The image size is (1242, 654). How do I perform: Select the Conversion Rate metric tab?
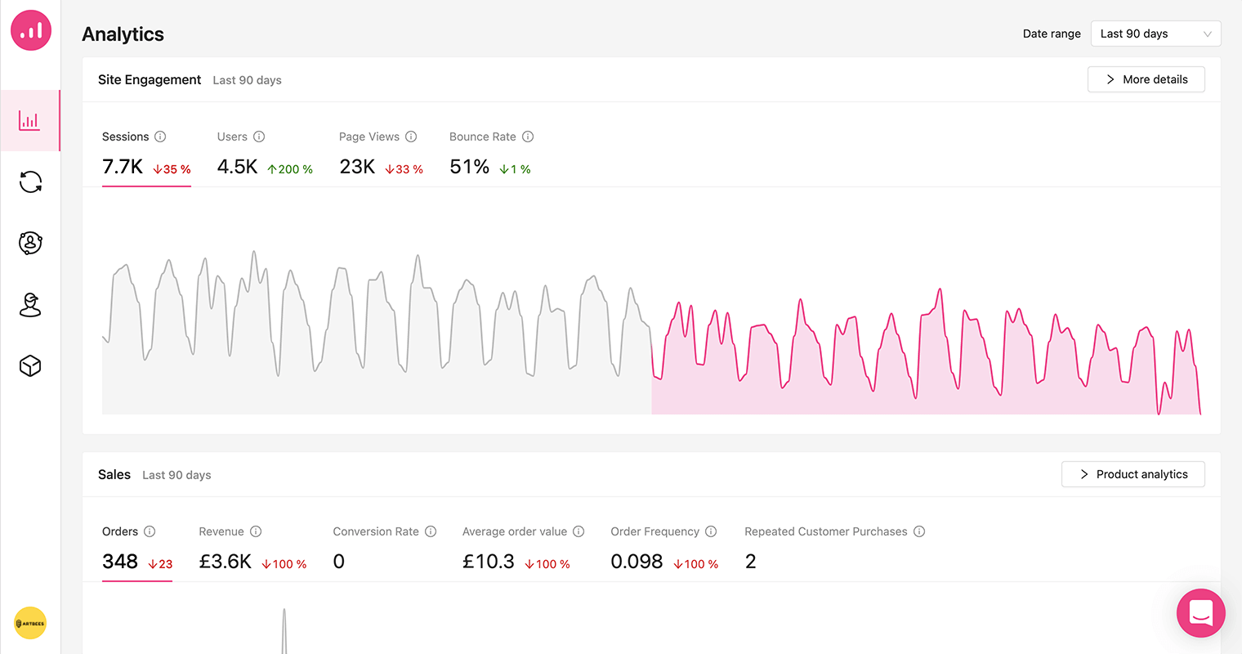point(385,549)
